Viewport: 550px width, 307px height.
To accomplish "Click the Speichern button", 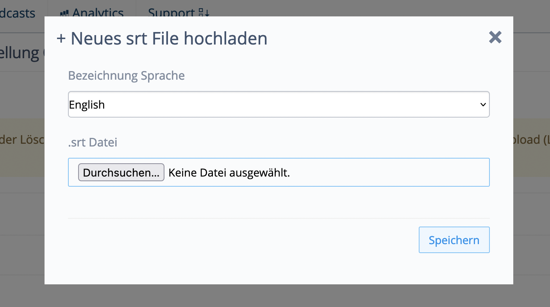I will coord(454,240).
